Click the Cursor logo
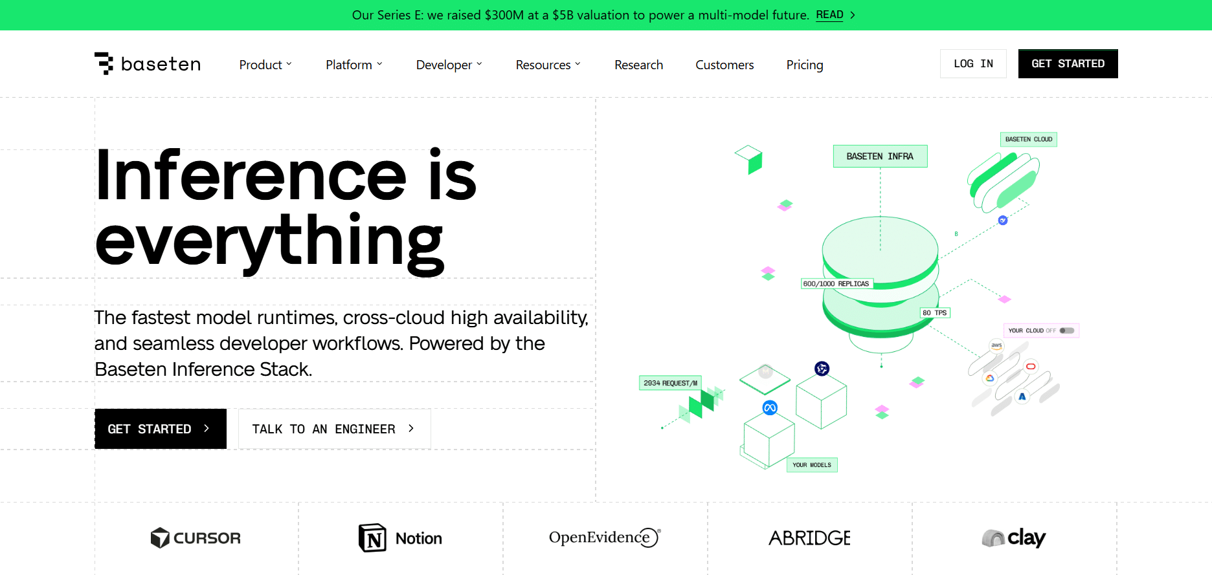 coord(196,538)
